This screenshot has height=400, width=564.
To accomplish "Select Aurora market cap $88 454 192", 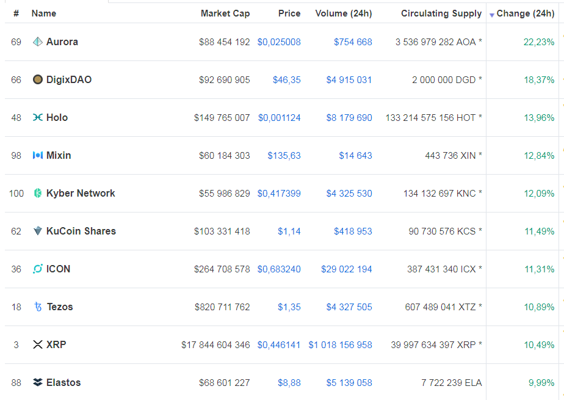I will 225,42.
